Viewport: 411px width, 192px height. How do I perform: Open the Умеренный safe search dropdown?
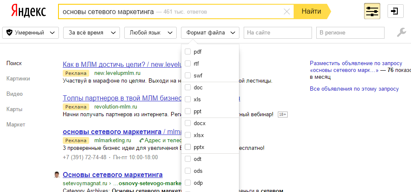tap(30, 33)
